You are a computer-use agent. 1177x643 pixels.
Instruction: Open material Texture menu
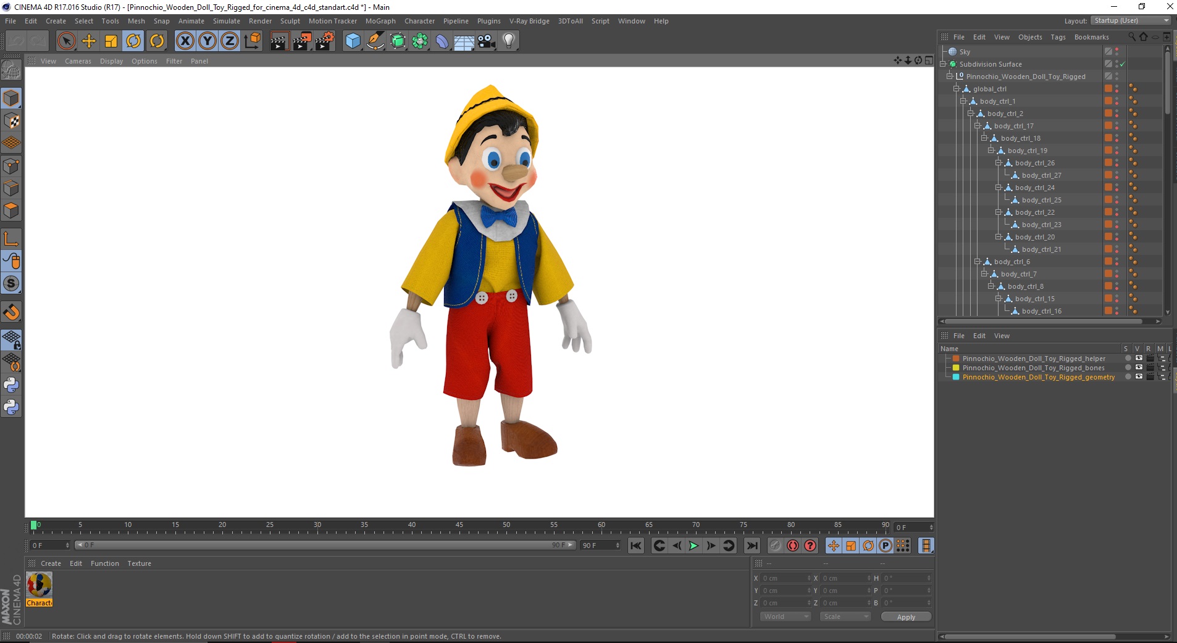click(x=139, y=563)
